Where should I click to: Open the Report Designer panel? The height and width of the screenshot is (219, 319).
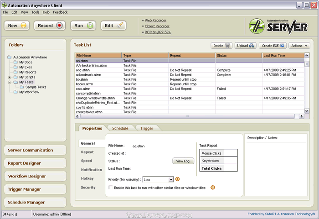click(x=35, y=163)
